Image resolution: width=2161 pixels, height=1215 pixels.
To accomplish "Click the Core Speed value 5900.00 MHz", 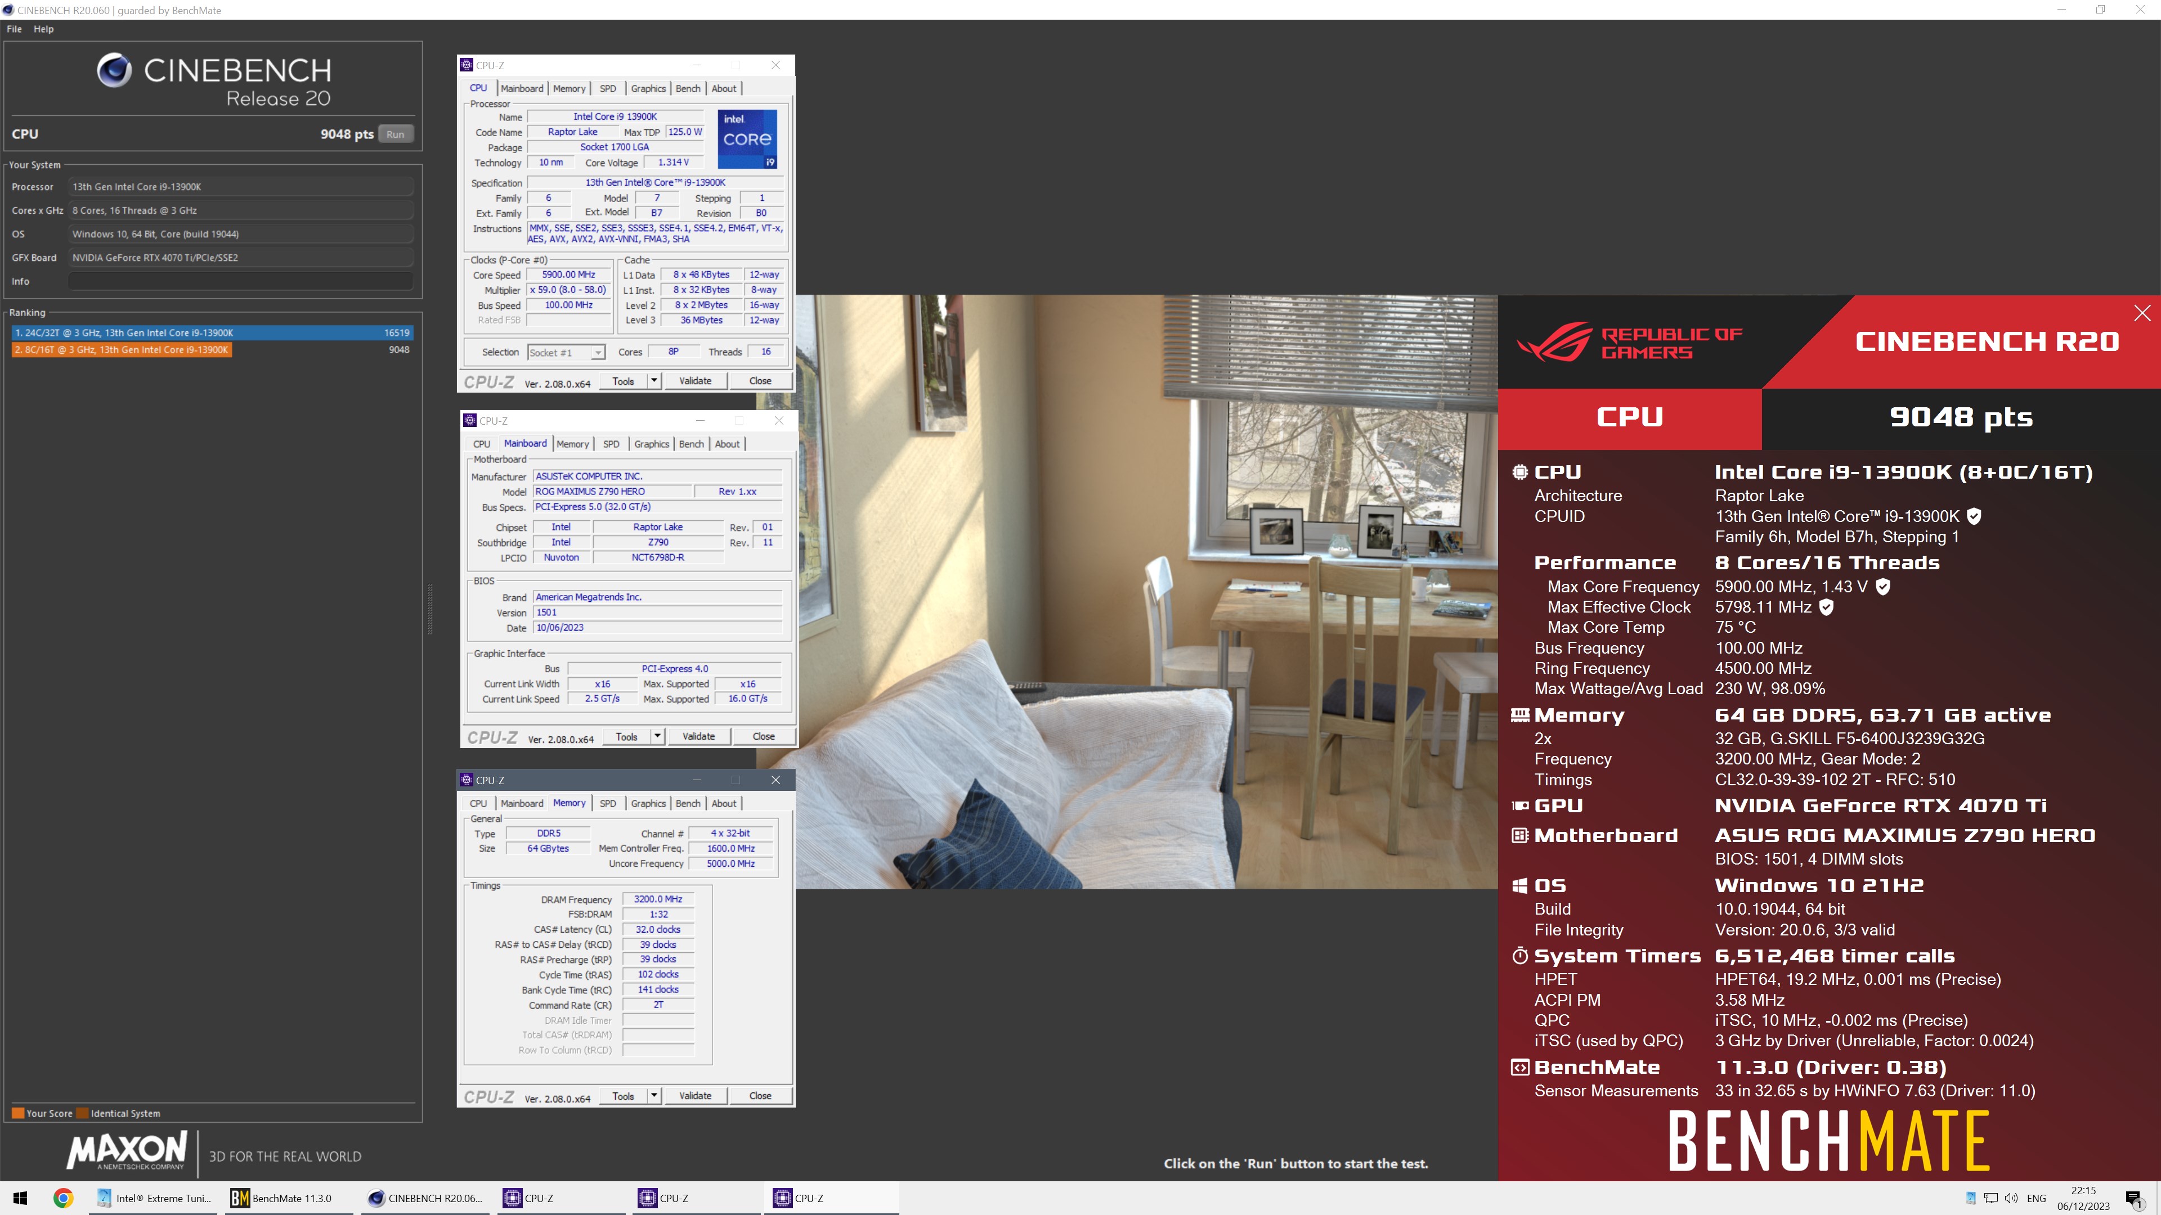I will 569,275.
